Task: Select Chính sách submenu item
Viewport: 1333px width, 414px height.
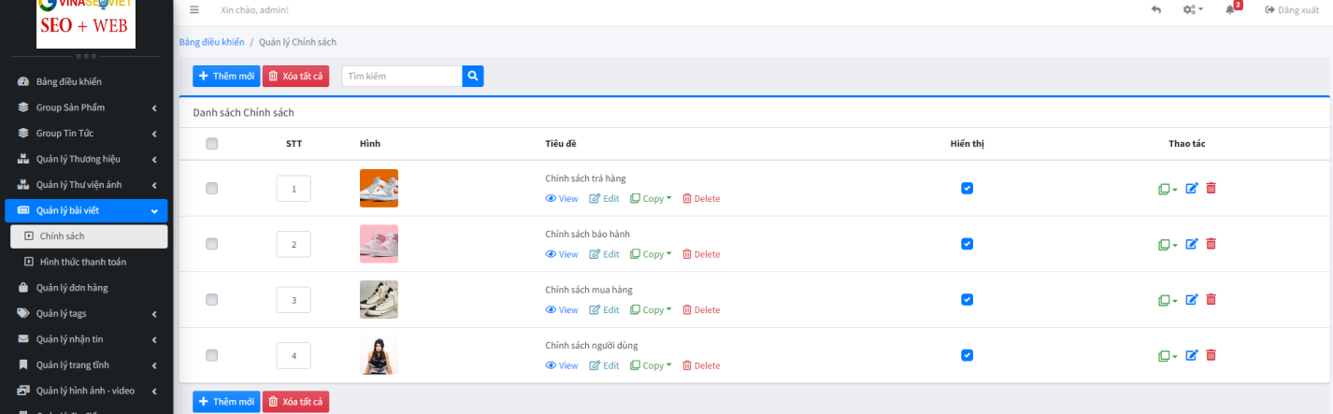Action: tap(89, 236)
